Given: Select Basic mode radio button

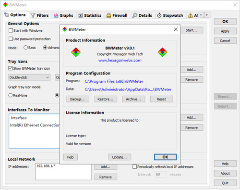Looking at the screenshot, I should coord(25,48).
